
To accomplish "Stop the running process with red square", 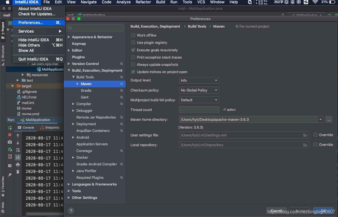I will click(10, 135).
